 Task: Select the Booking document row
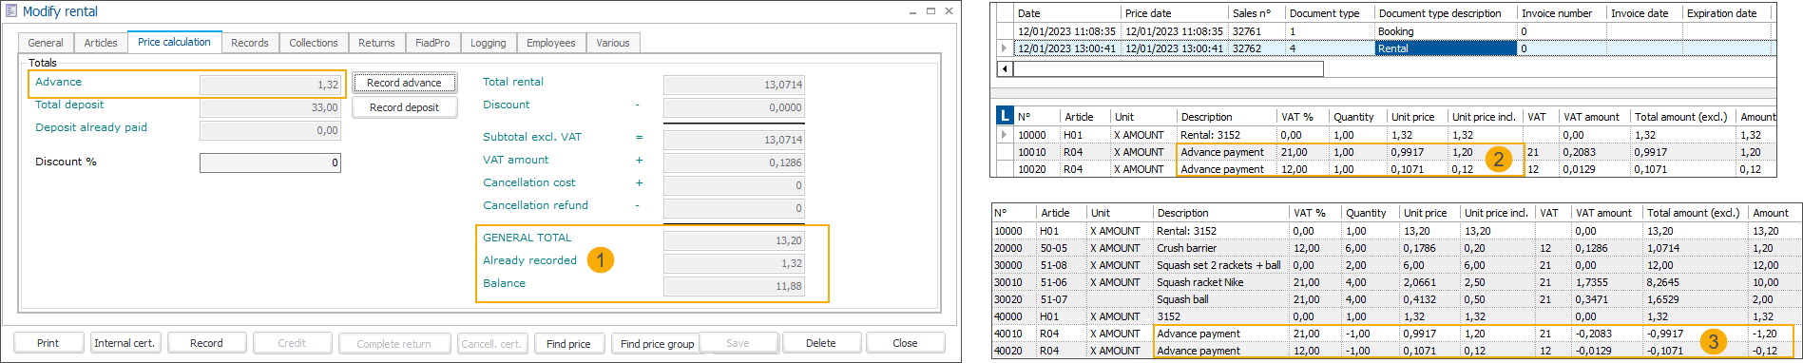[x=1386, y=31]
